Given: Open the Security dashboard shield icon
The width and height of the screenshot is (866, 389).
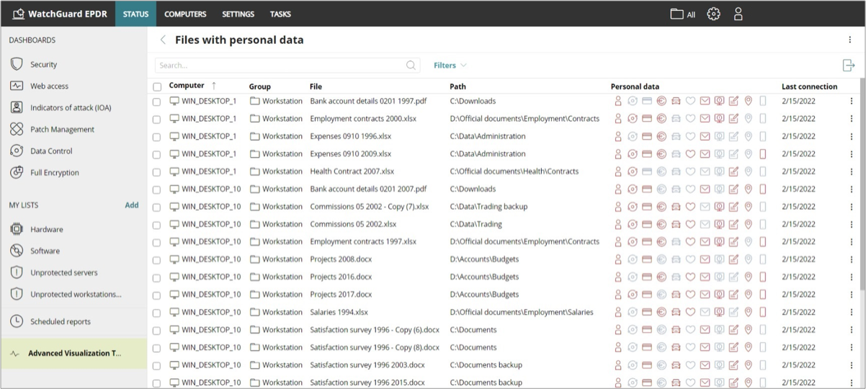Looking at the screenshot, I should 17,64.
